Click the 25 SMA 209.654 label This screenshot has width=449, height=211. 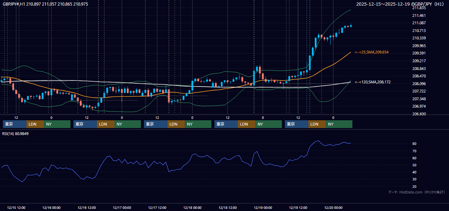tap(372, 52)
